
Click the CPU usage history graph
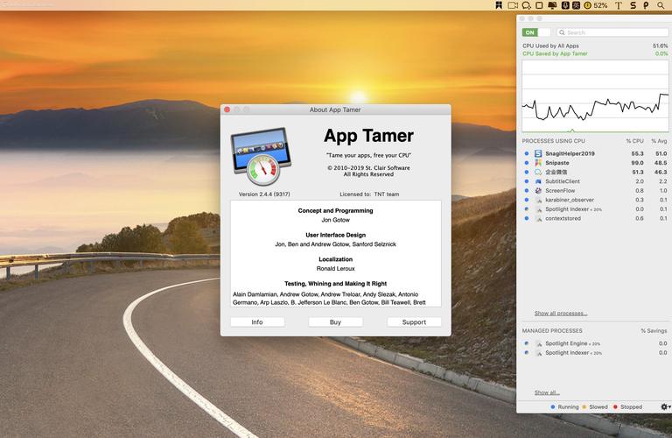[x=595, y=96]
